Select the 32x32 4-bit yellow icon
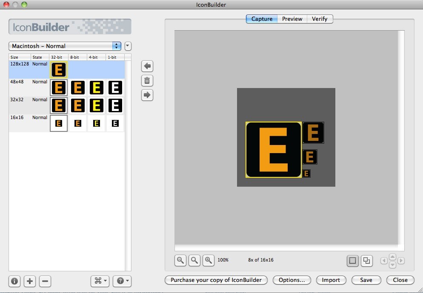 click(96, 105)
